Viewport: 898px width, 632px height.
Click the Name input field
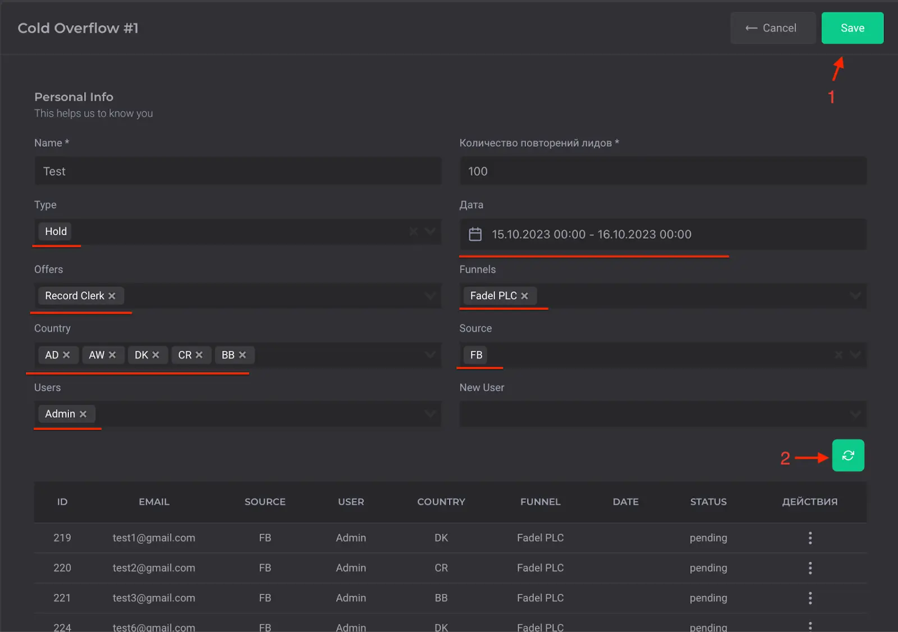click(x=238, y=171)
